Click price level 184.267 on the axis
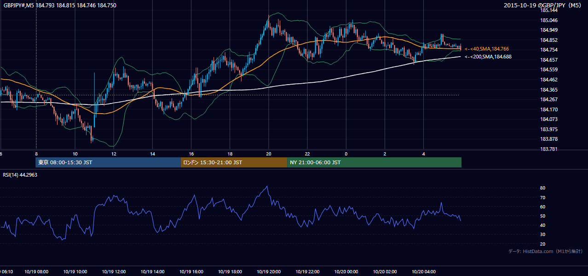588x276 pixels. 548,99
